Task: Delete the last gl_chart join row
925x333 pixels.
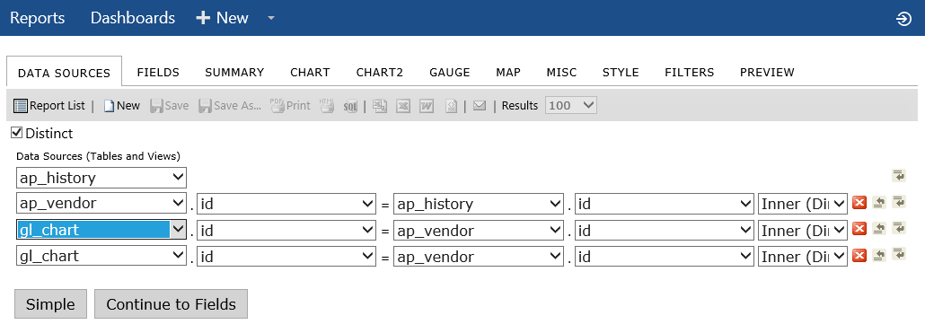Action: pos(859,255)
